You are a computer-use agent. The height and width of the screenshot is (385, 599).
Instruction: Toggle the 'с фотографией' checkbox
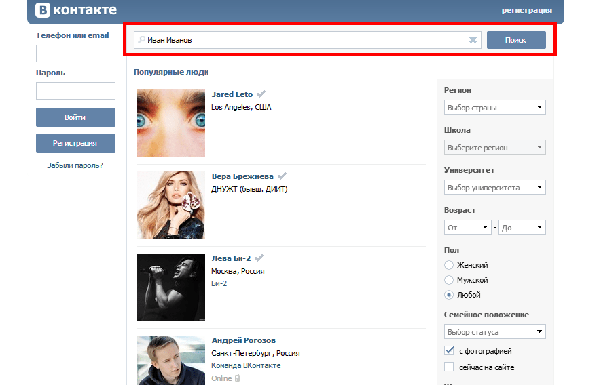pos(450,350)
